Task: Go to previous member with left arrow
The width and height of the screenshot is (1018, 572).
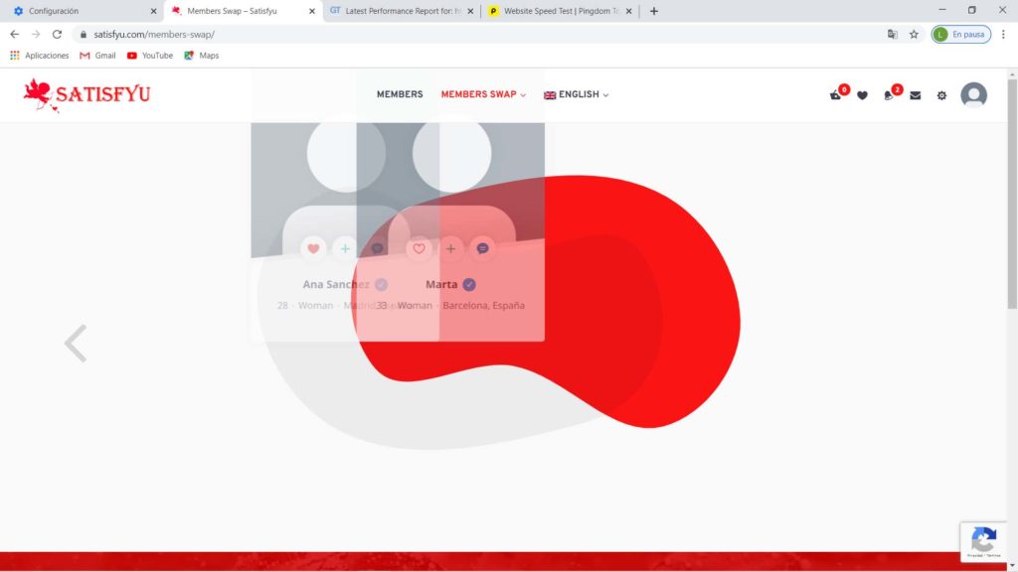Action: click(x=76, y=343)
